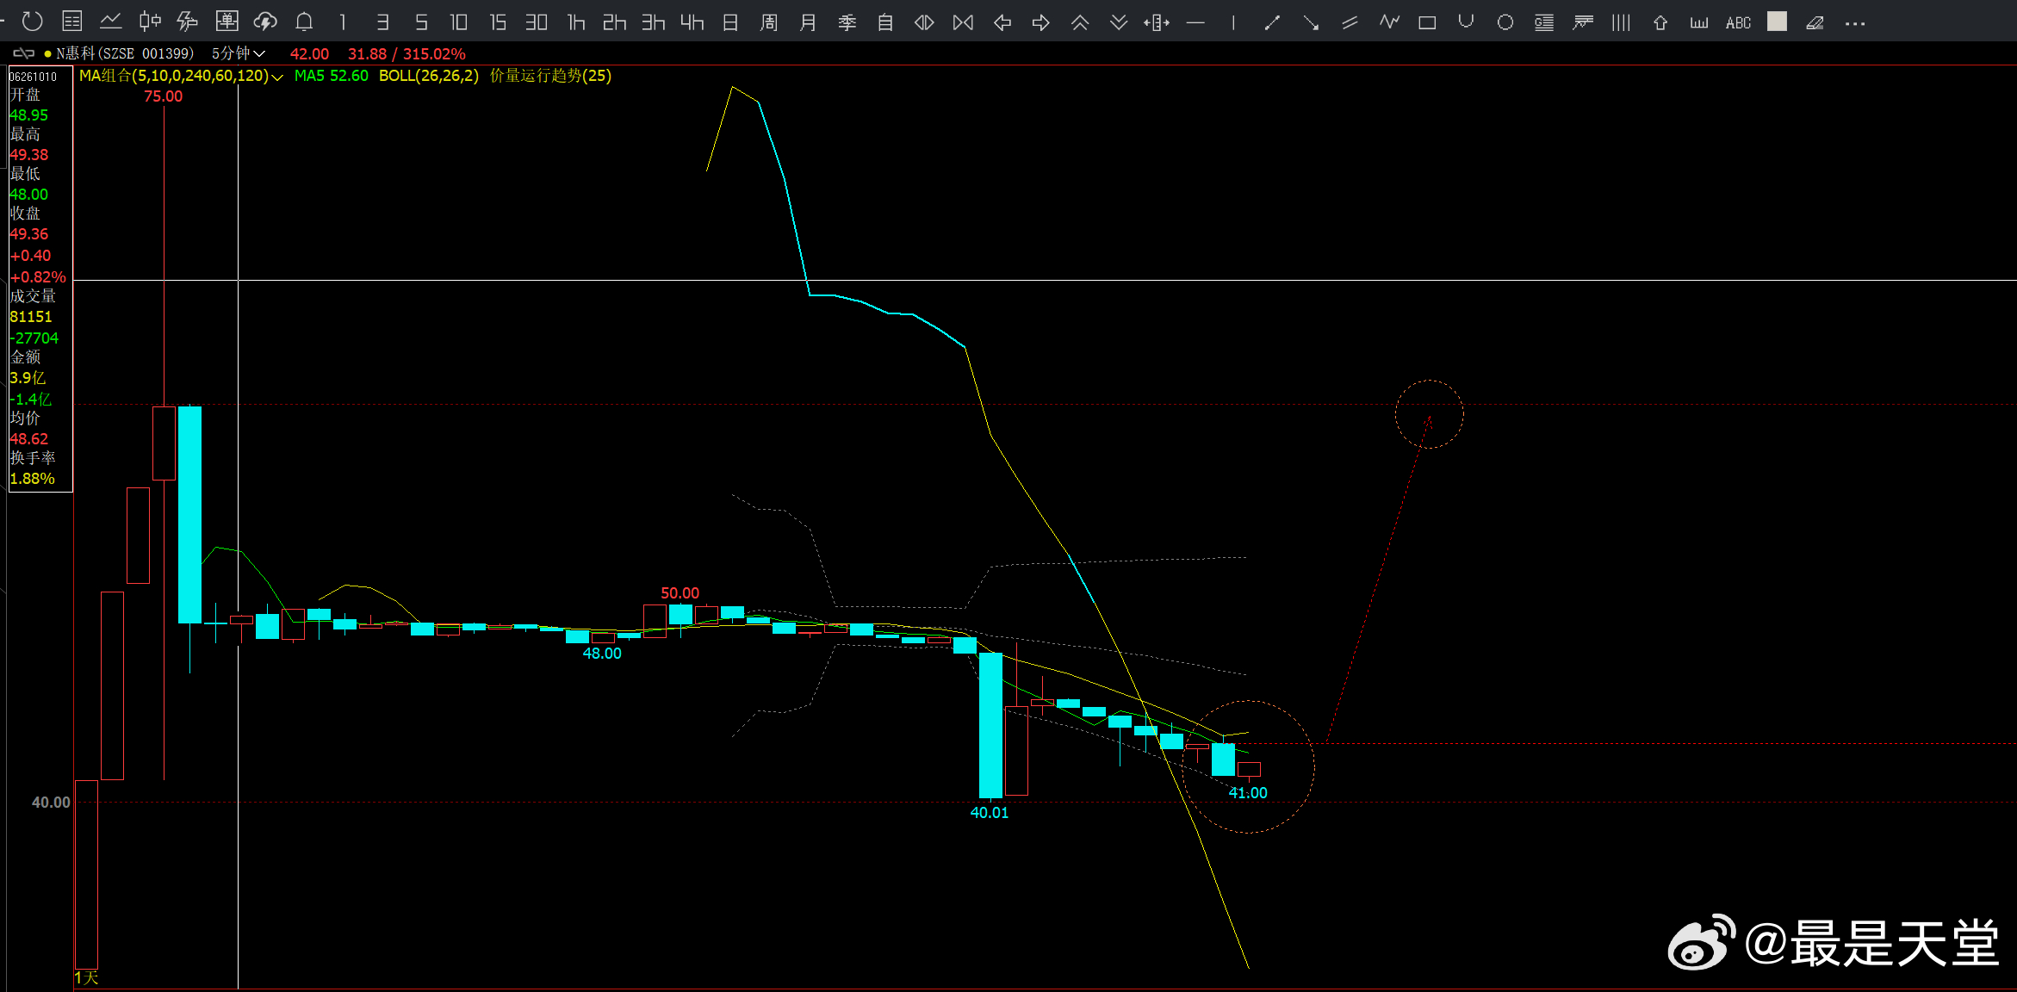Screen dimensions: 2017x992
Task: Select the Gann fan lines tool
Action: (1583, 22)
